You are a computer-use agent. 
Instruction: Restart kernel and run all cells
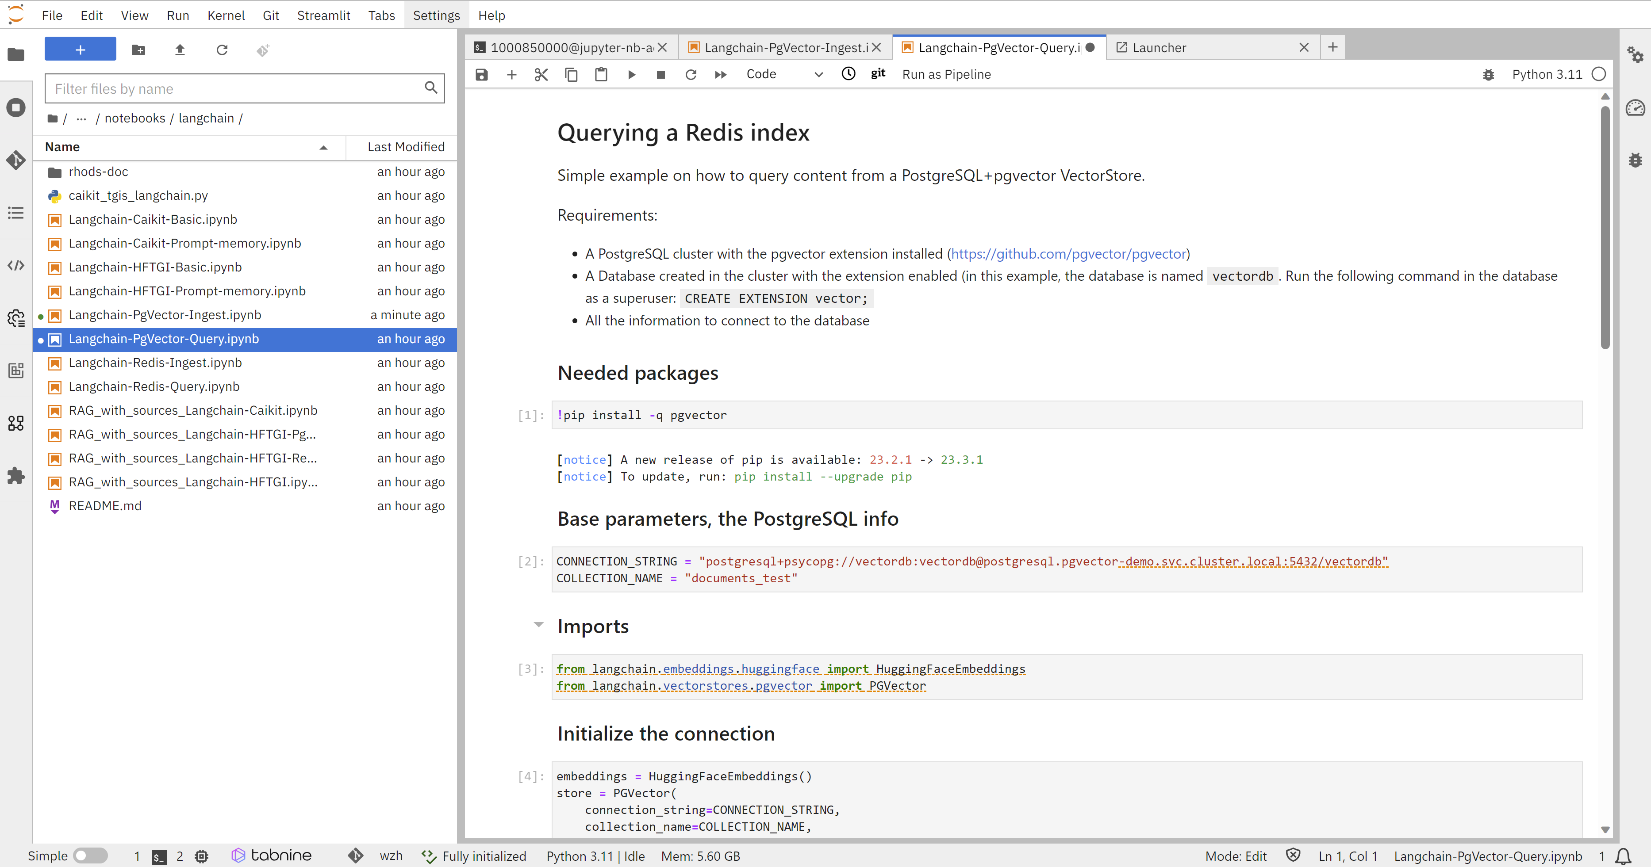point(720,74)
